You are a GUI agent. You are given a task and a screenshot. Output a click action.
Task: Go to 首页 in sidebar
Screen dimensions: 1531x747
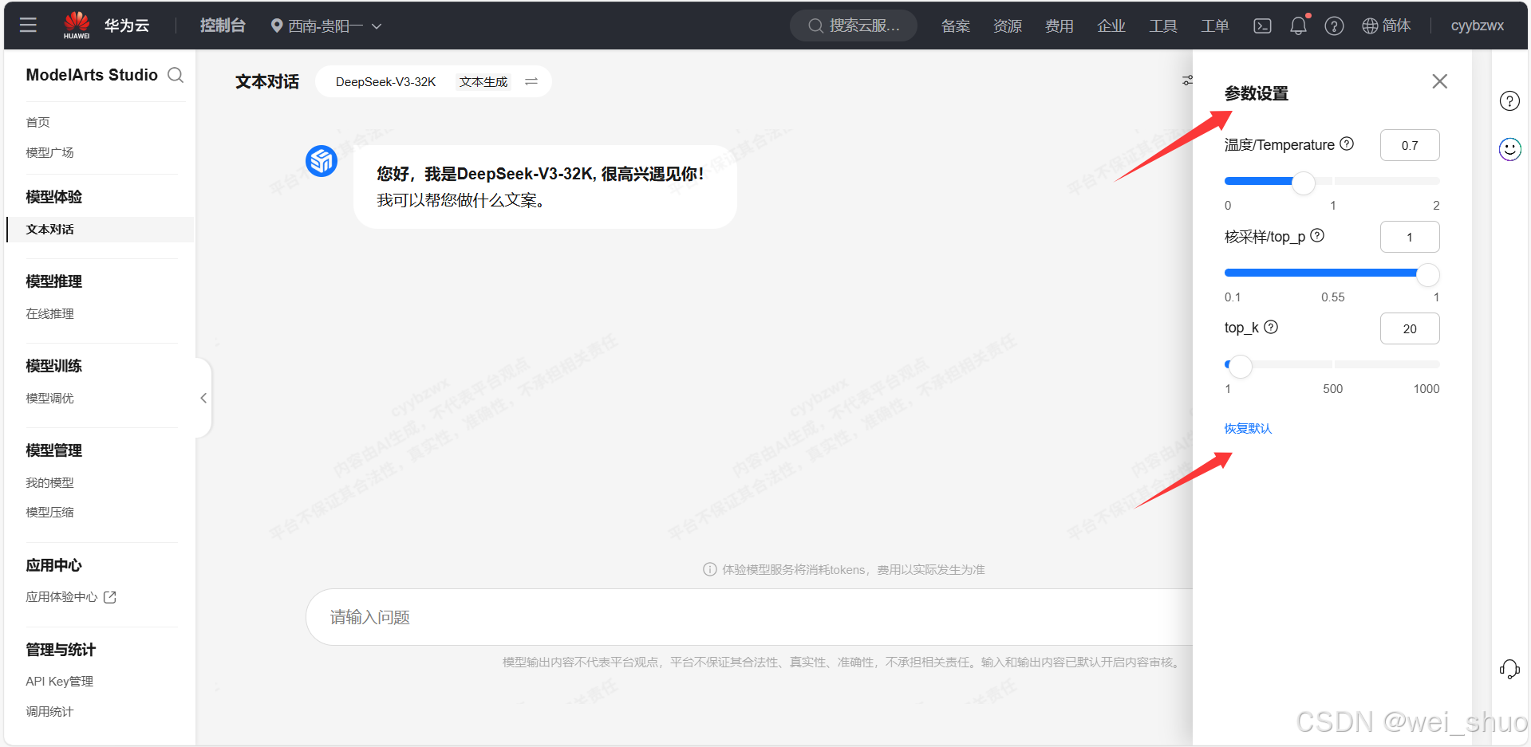coord(37,122)
